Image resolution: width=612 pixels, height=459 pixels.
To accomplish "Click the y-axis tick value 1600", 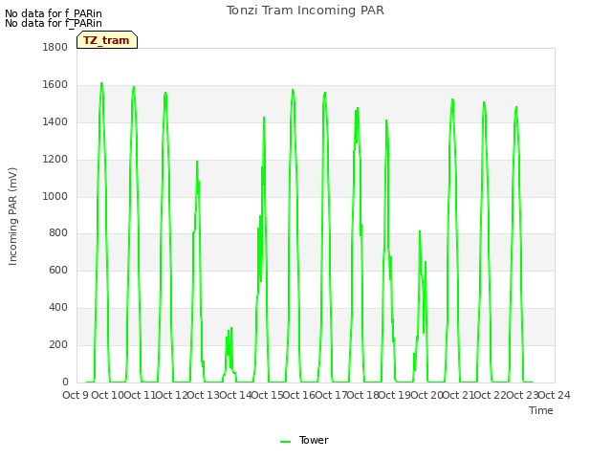I will point(55,85).
